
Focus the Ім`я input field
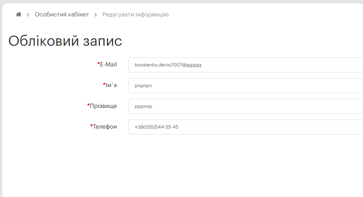[x=245, y=86]
